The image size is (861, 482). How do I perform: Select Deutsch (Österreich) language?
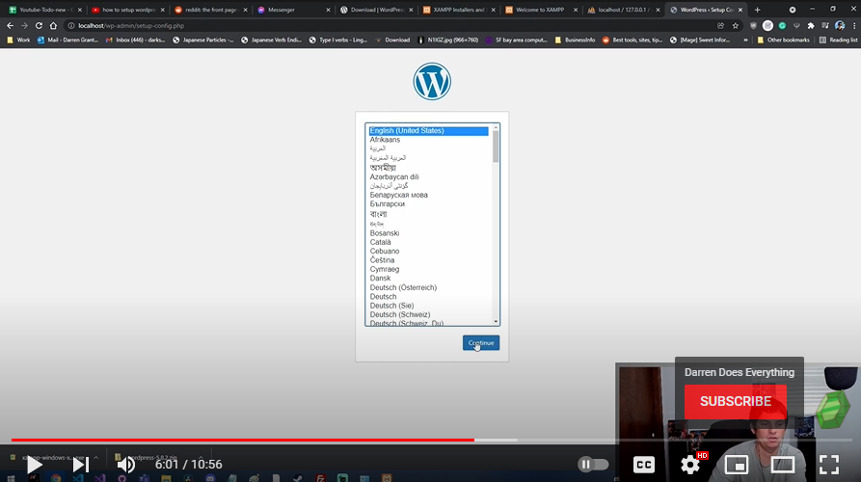(403, 287)
